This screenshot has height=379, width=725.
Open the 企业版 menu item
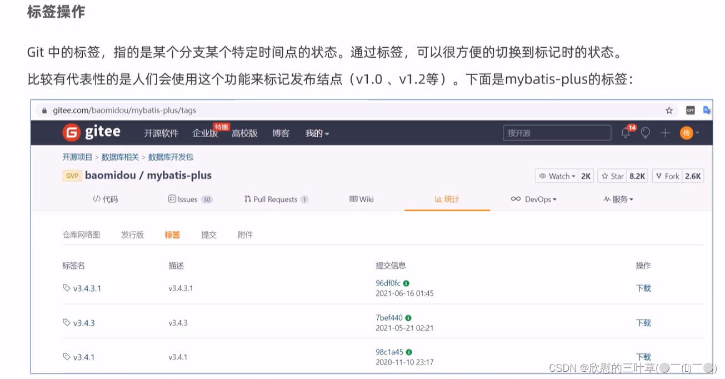pos(205,133)
